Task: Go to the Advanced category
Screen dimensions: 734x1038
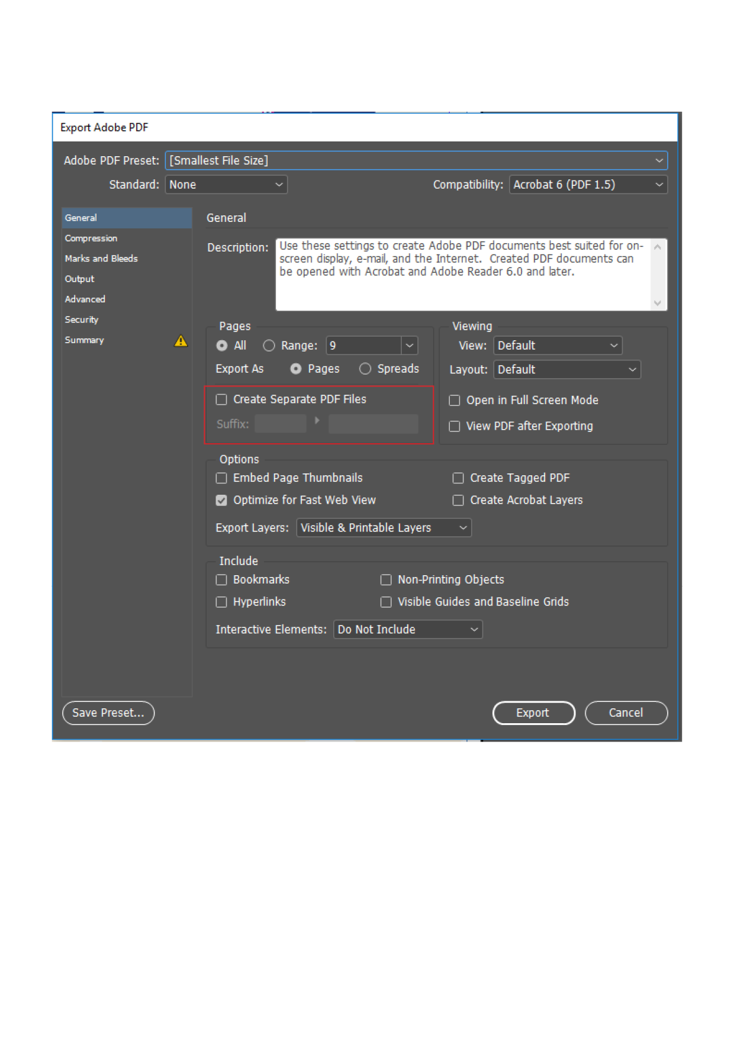Action: (127, 299)
